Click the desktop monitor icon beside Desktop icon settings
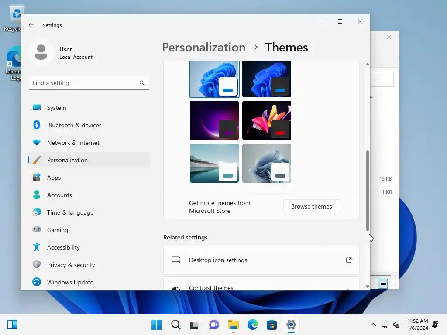Screen dimensions: 447x335 coord(176,260)
